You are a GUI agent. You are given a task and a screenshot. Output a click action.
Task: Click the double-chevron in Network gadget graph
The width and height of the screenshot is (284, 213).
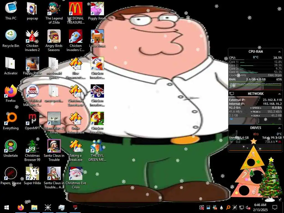pyautogui.click(x=280, y=119)
